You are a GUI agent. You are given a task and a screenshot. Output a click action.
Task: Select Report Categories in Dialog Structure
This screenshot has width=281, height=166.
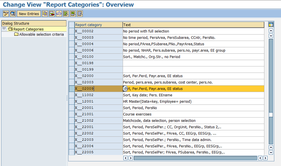[28, 29]
